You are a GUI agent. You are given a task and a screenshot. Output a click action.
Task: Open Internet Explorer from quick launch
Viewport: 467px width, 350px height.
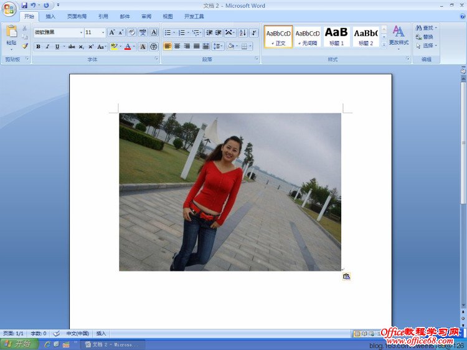(47, 344)
